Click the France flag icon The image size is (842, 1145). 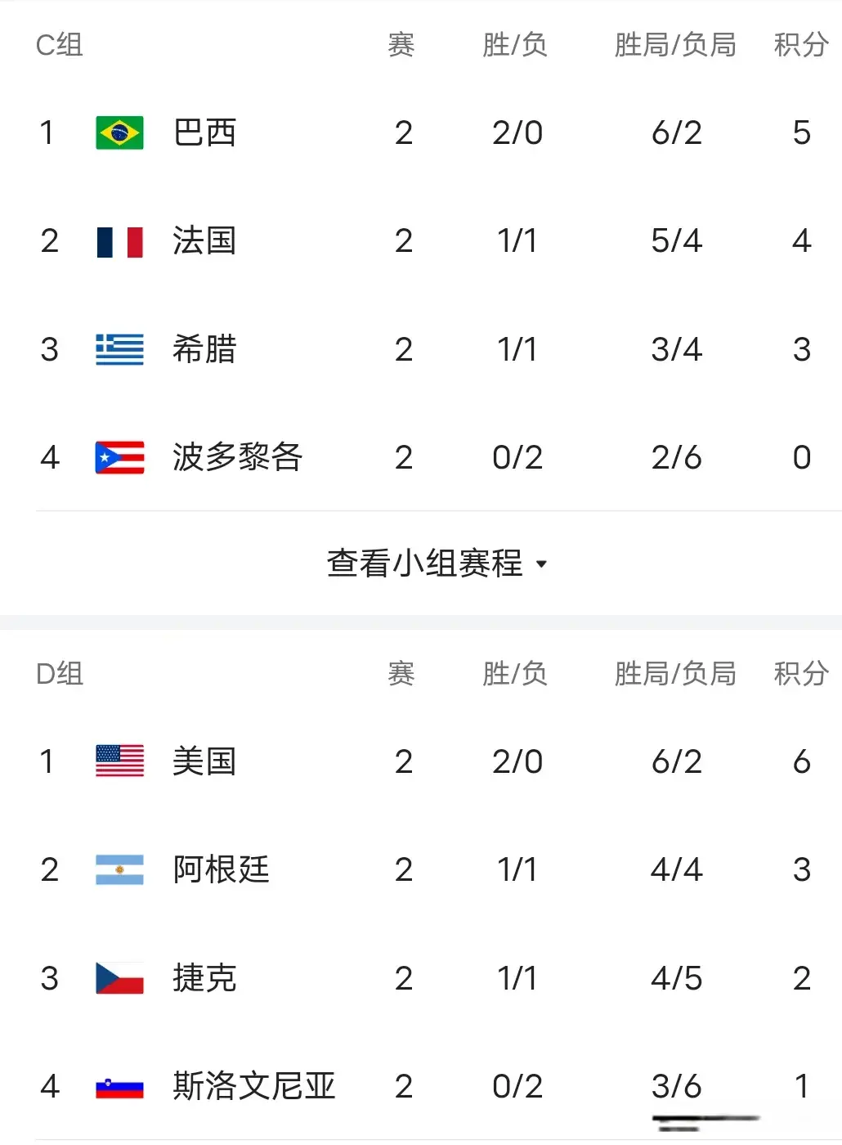(119, 241)
